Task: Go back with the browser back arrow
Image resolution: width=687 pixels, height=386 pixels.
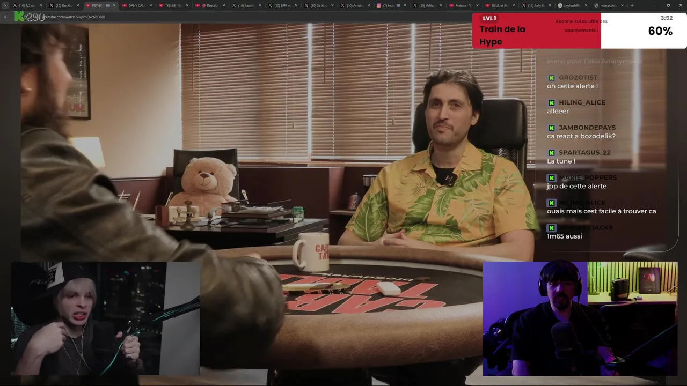Action: (6, 17)
